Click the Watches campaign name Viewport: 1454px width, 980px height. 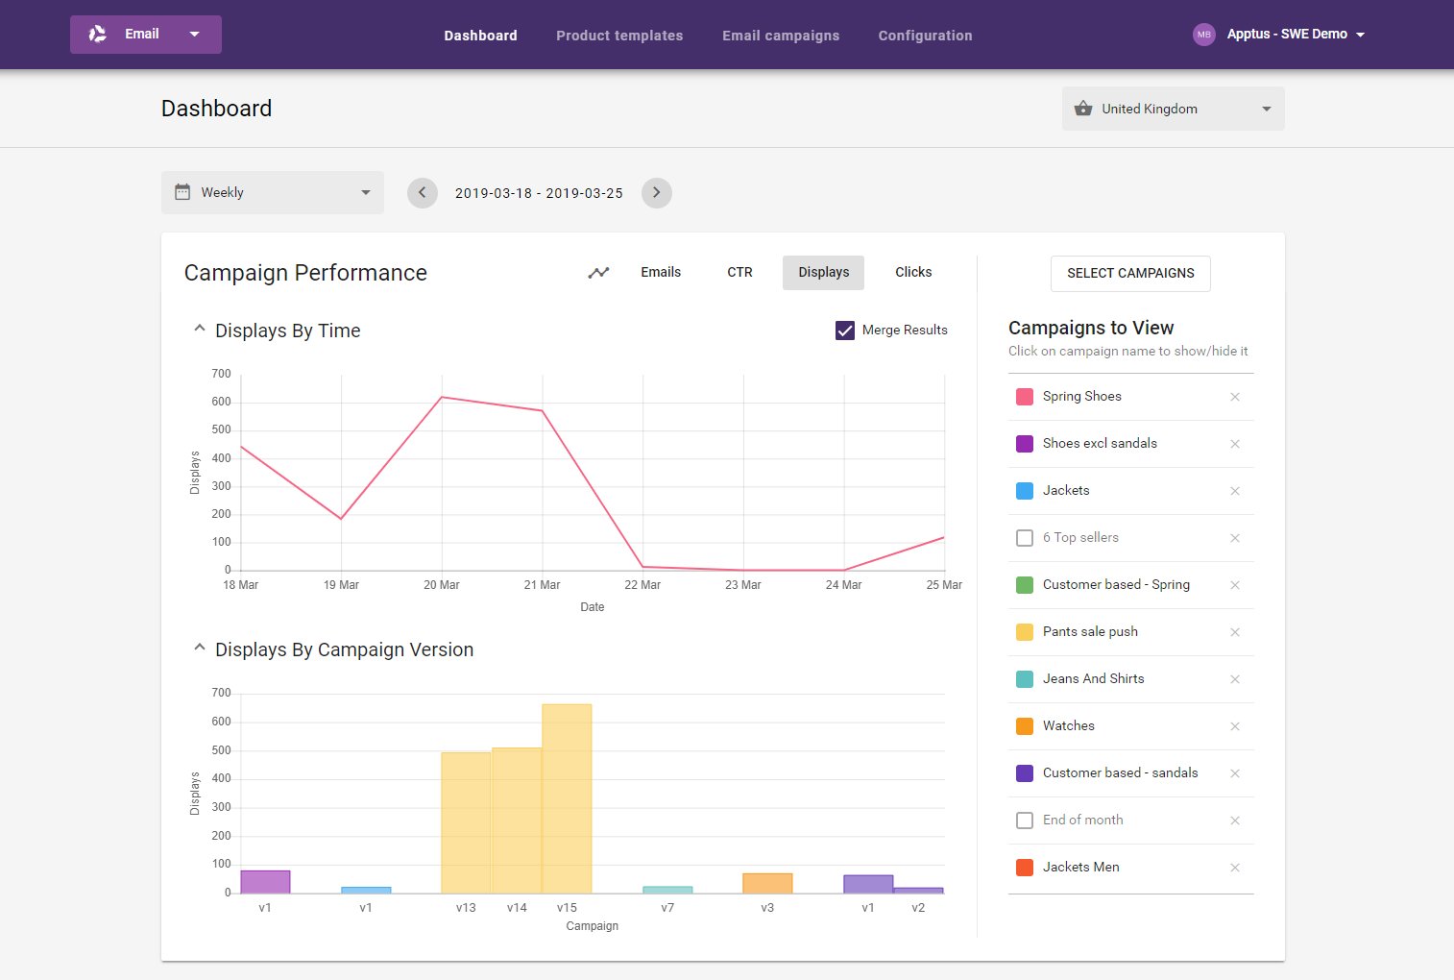[1068, 726]
